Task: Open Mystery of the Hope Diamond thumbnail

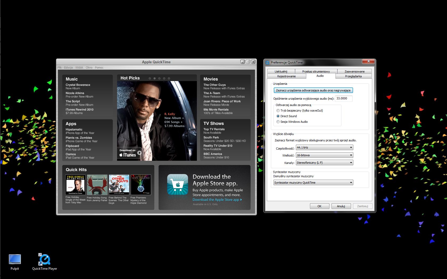Action: click(x=141, y=185)
